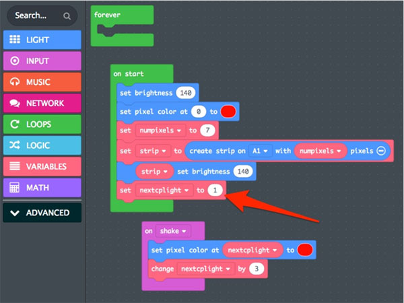Screen dimensions: 404x303
Task: Open numpixels dropdown in set block
Action: click(160, 131)
